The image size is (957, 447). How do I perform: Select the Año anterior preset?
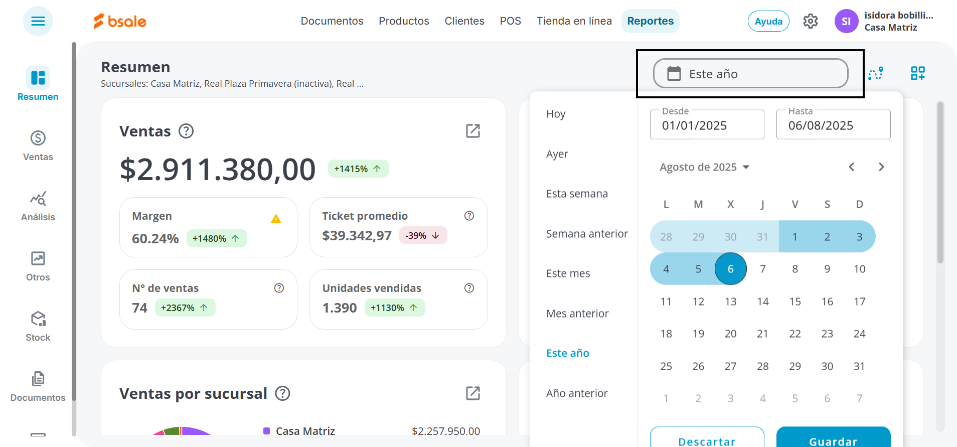coord(577,393)
